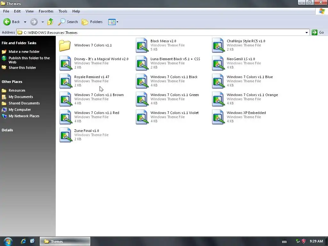Click the Forward arrow icon

pos(34,22)
